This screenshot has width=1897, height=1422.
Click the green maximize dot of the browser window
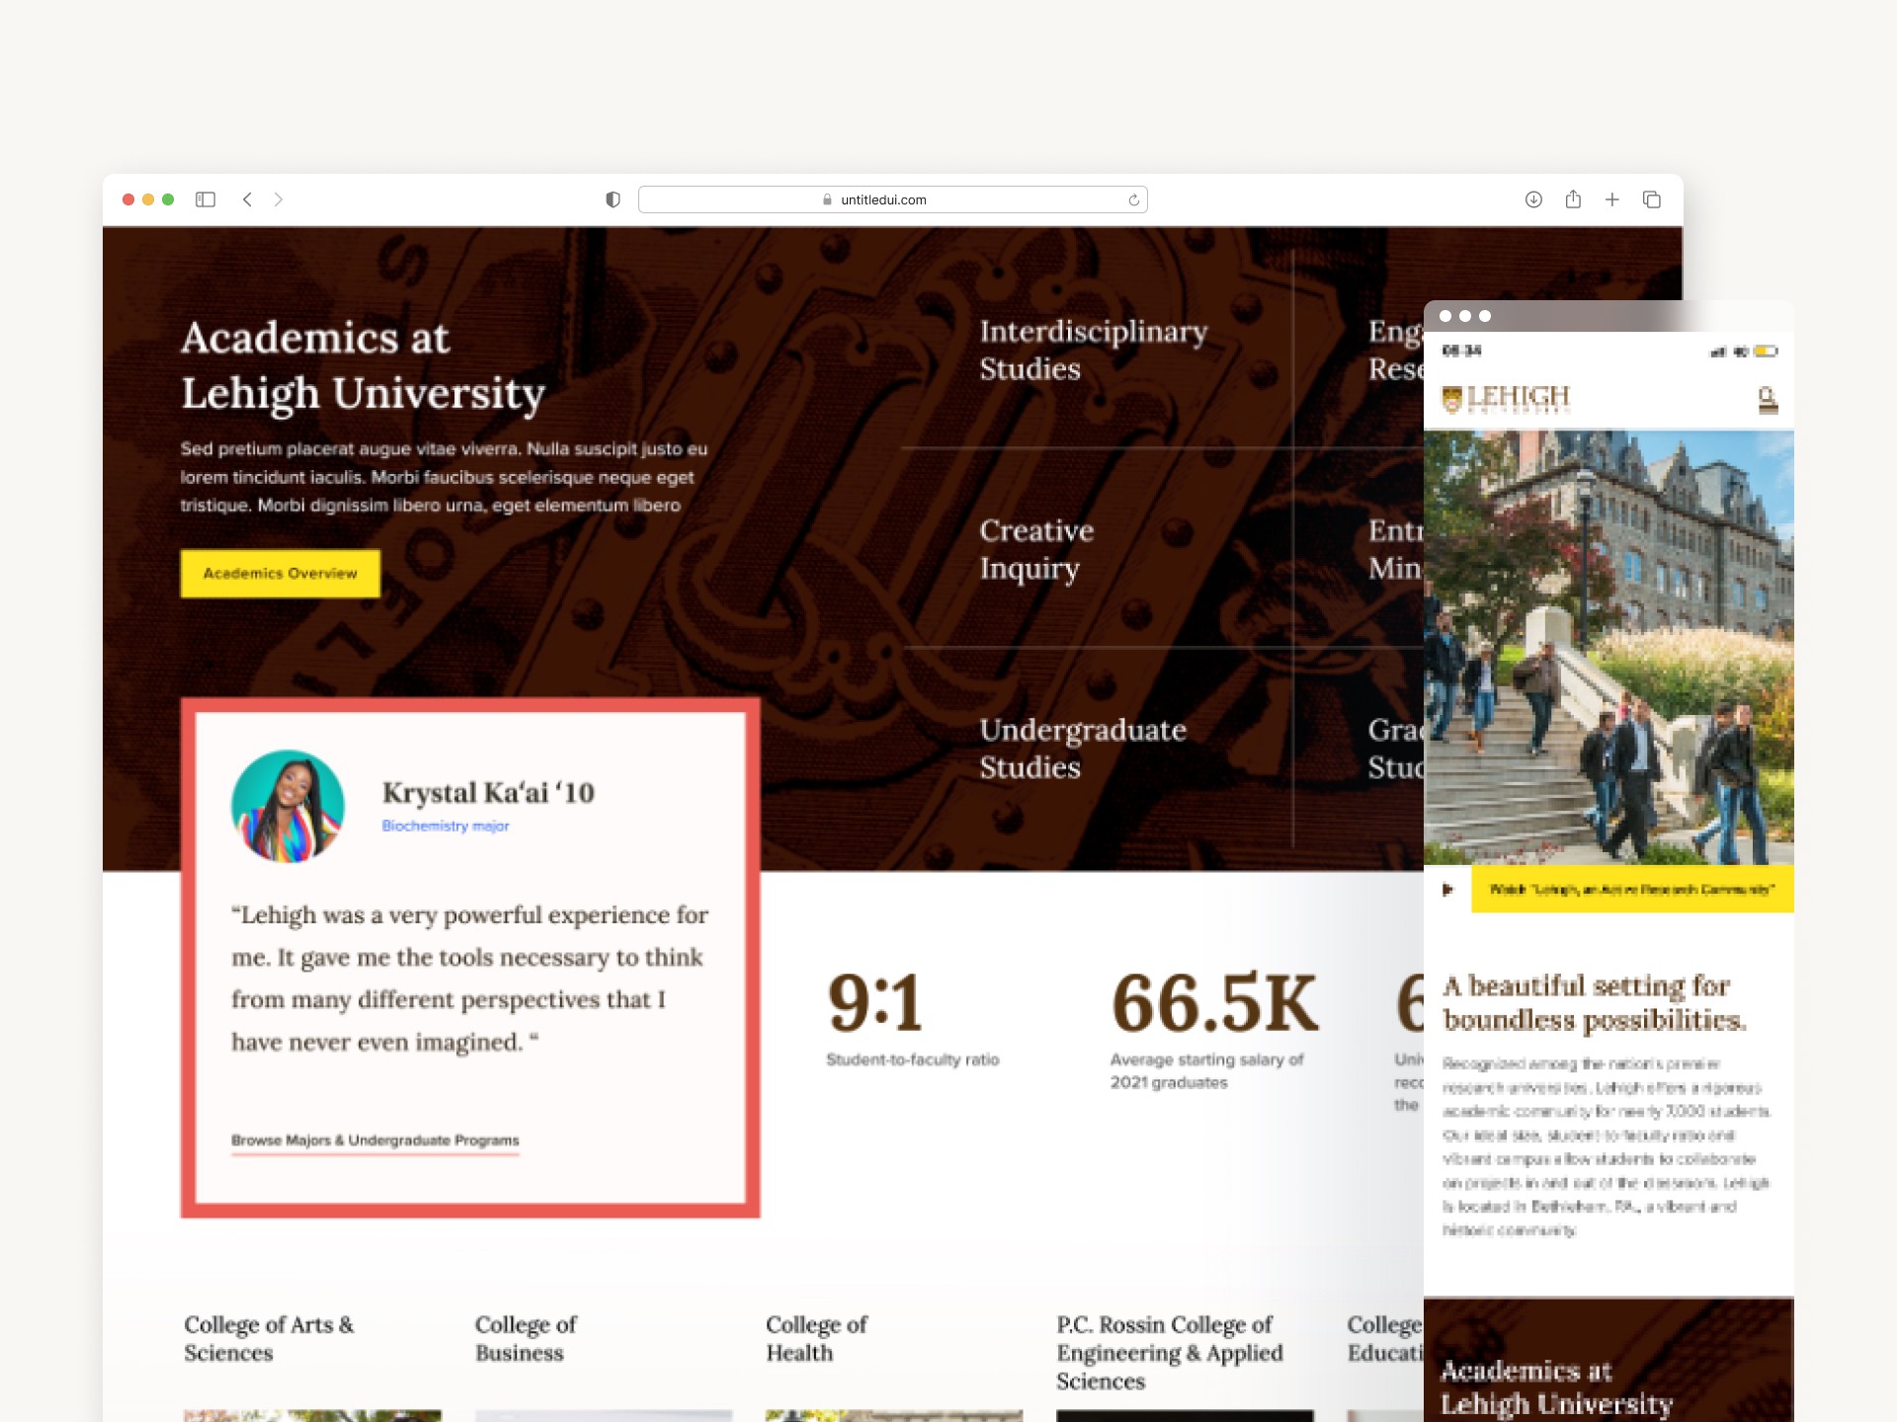click(168, 199)
